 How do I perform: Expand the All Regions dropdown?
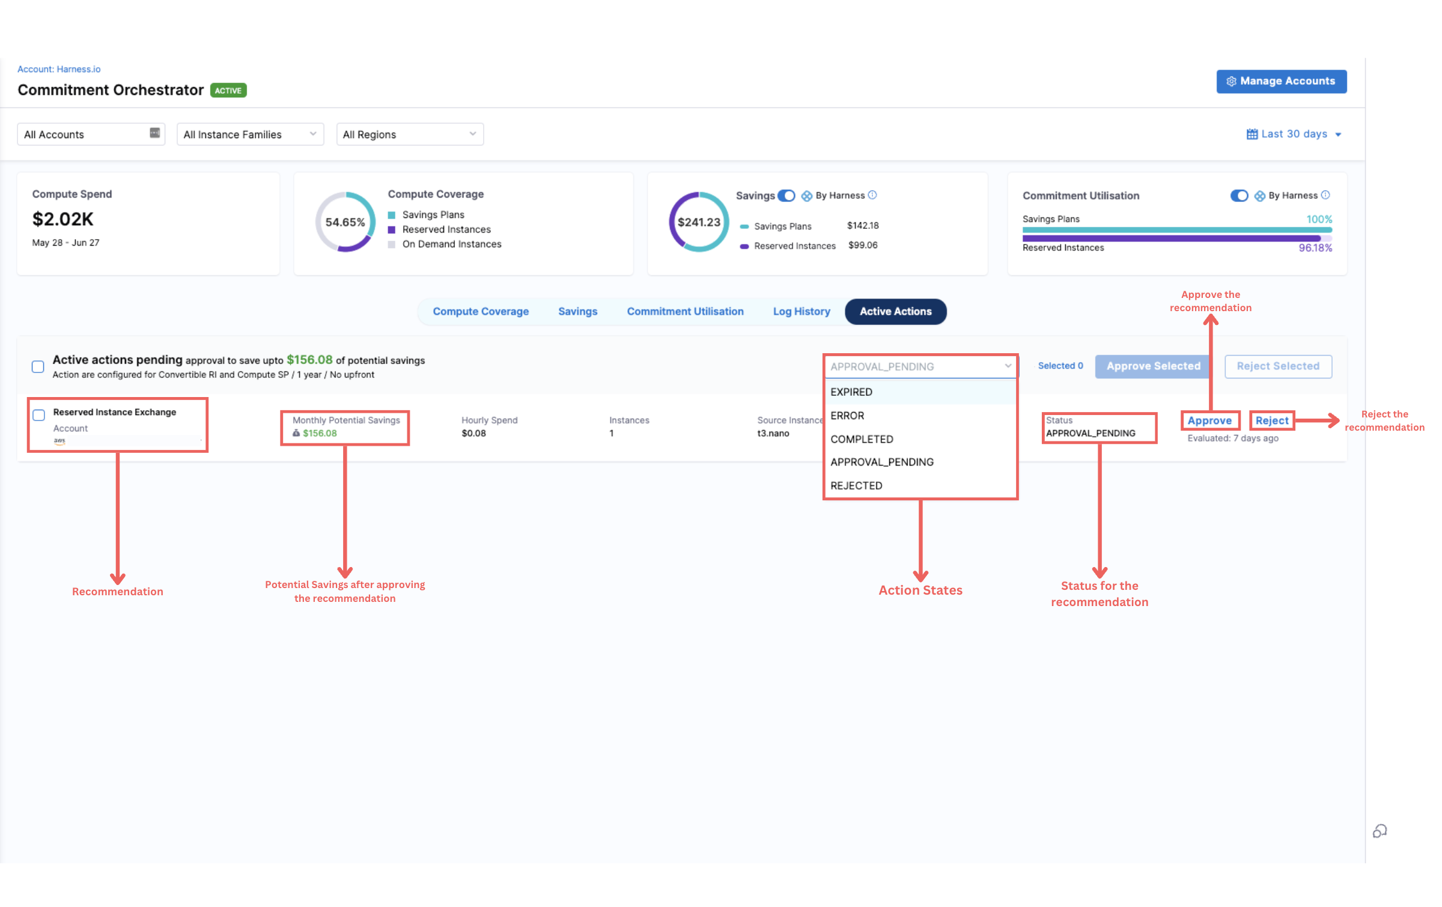[410, 134]
